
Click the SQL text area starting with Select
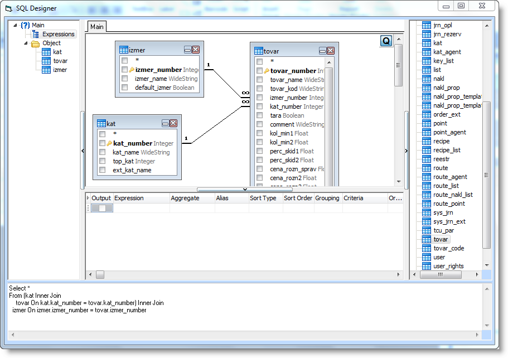(x=245, y=307)
